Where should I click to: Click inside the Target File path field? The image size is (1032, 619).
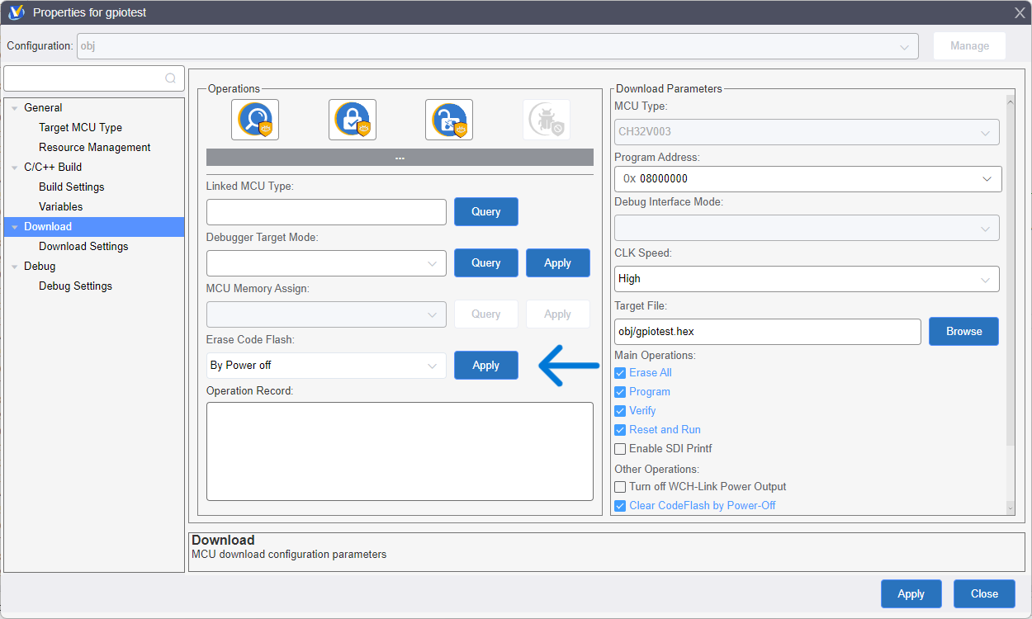coord(767,332)
